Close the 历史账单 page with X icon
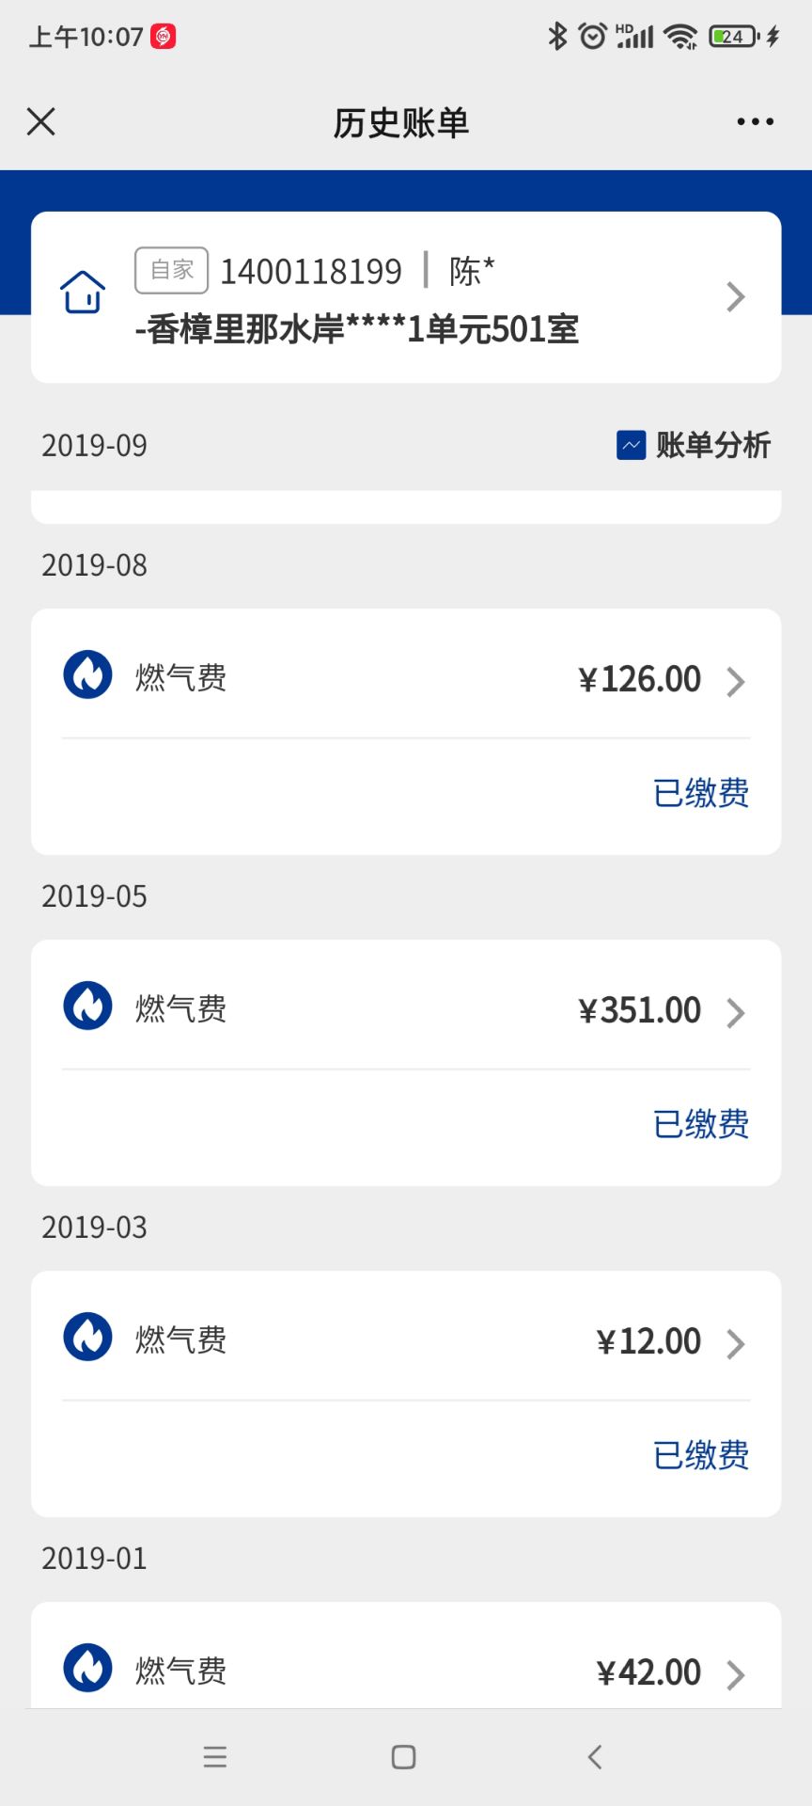This screenshot has height=1806, width=812. tap(41, 121)
